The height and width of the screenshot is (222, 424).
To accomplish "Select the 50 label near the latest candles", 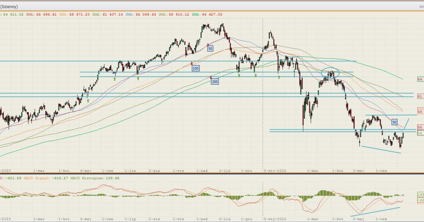I will [394, 122].
